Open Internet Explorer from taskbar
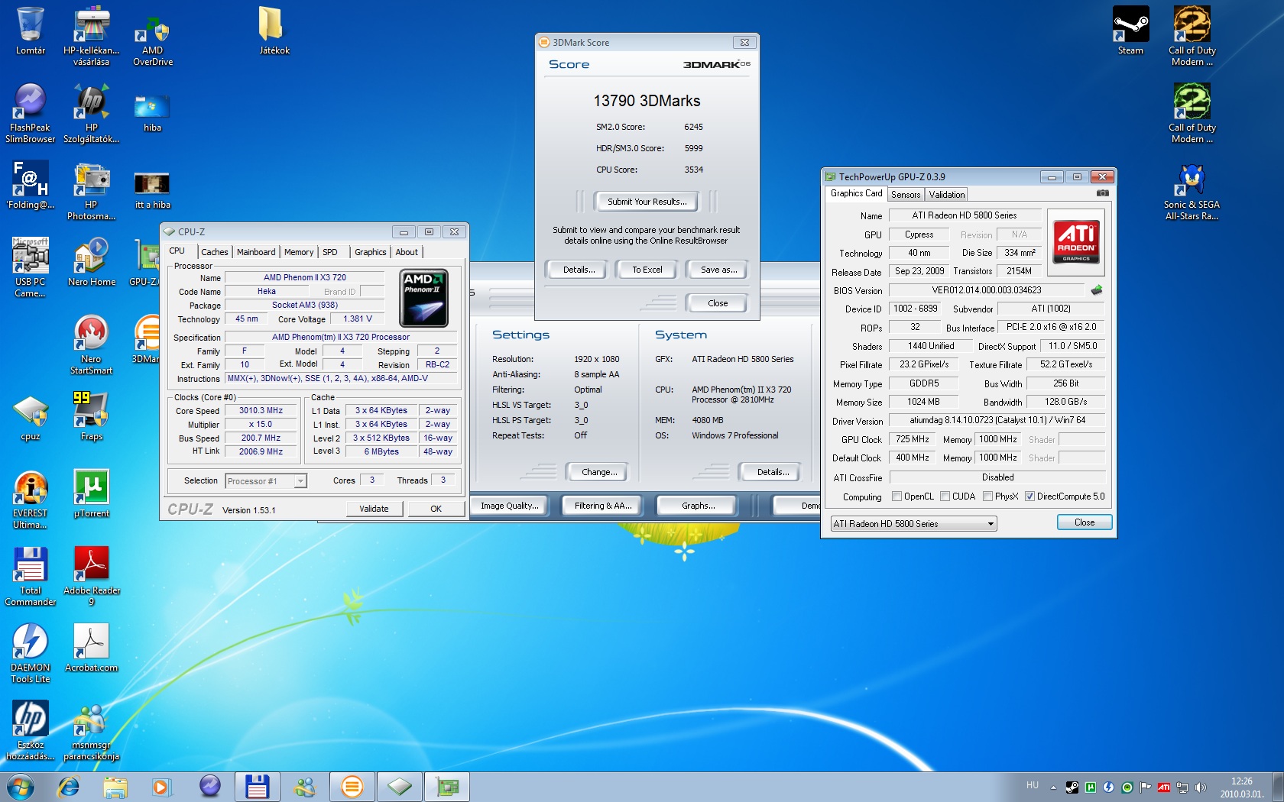1284x802 pixels. tap(69, 786)
